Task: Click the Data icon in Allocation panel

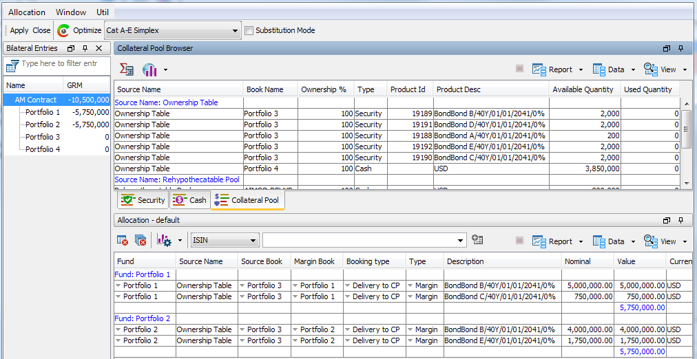Action: point(599,241)
